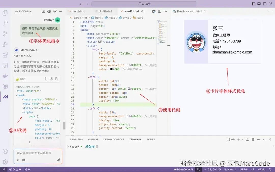Insert AI code block at cursor

click(x=51, y=79)
